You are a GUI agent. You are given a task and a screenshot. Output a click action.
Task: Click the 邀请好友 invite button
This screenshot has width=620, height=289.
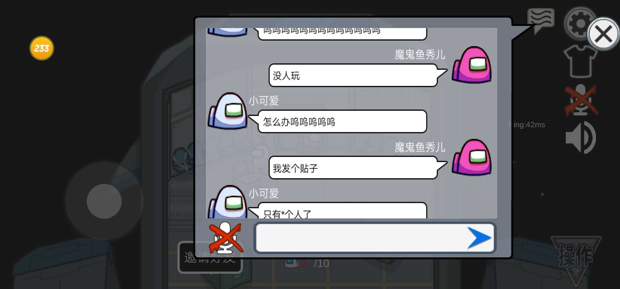pyautogui.click(x=210, y=257)
